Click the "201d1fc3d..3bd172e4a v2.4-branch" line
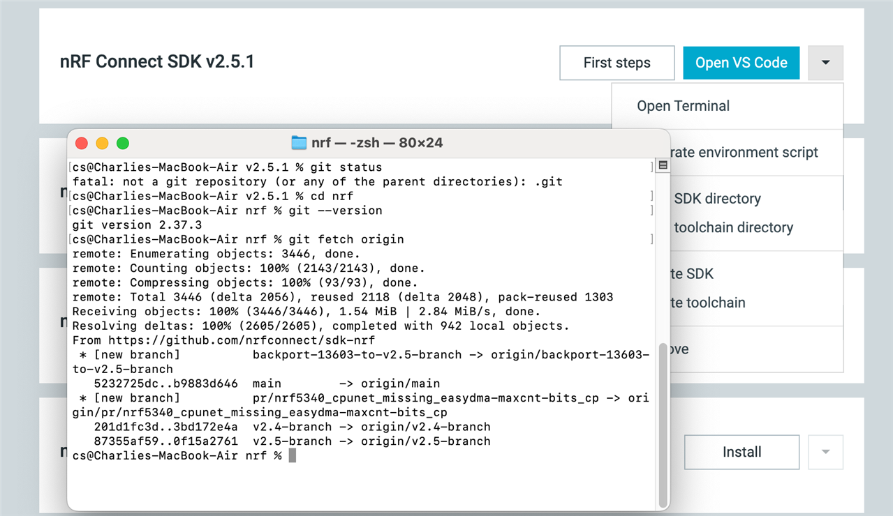Image resolution: width=893 pixels, height=516 pixels. tap(292, 427)
